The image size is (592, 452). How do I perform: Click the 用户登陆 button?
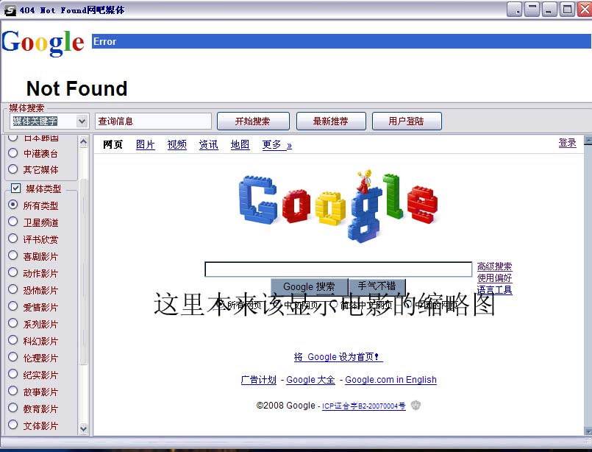tap(406, 121)
